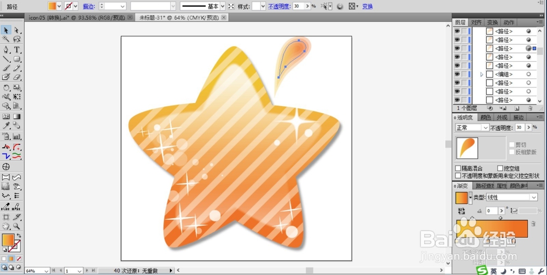Switch to the 对齐 panel tab
This screenshot has width=547, height=275.
tap(476, 22)
